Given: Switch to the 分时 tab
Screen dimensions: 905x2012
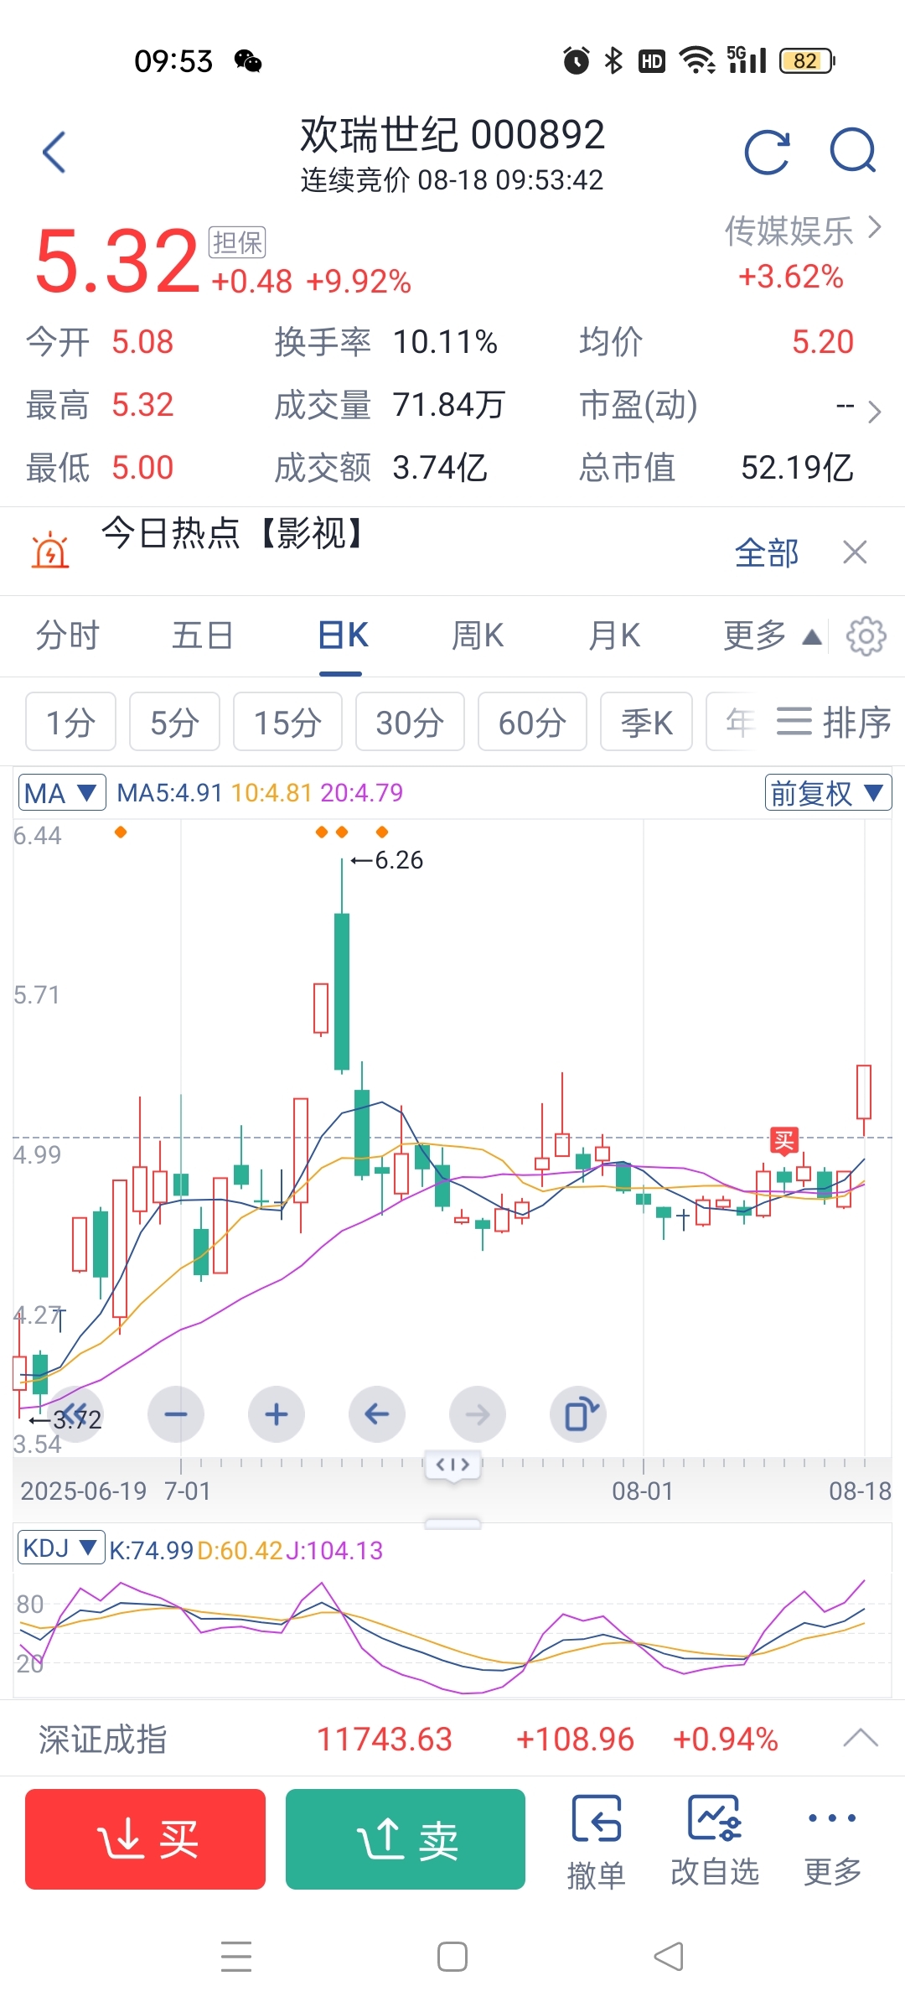Looking at the screenshot, I should (67, 635).
